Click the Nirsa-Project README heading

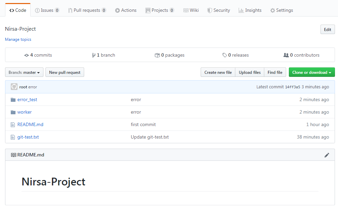[x=54, y=182]
